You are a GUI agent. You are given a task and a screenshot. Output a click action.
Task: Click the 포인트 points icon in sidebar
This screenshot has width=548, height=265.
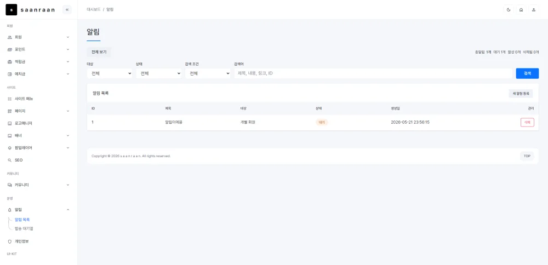(x=10, y=49)
